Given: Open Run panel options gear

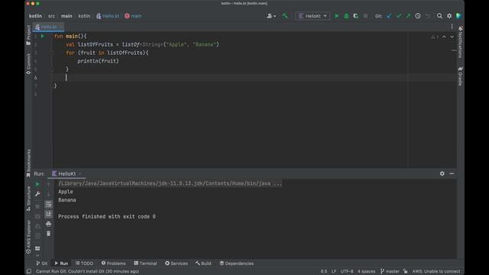Looking at the screenshot, I should tap(442, 173).
